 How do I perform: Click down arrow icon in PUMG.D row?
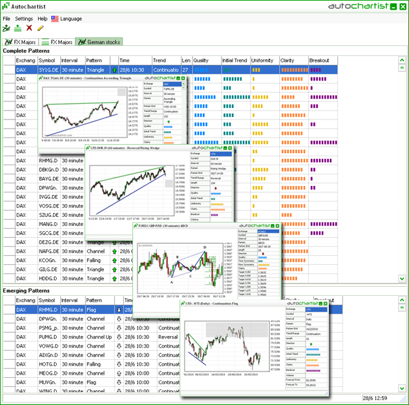119,337
